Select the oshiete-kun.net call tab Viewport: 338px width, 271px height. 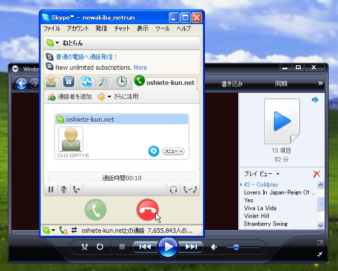point(165,82)
